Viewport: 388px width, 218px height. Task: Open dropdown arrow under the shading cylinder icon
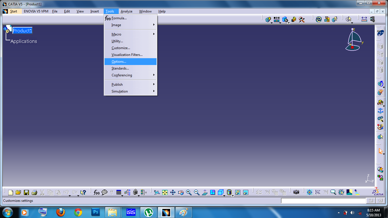(x=233, y=196)
